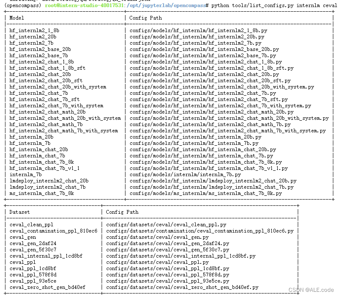Image resolution: width=340 pixels, height=296 pixels.
Task: Click the ceval_ppl_578f8d dataset name
Action: point(33,275)
